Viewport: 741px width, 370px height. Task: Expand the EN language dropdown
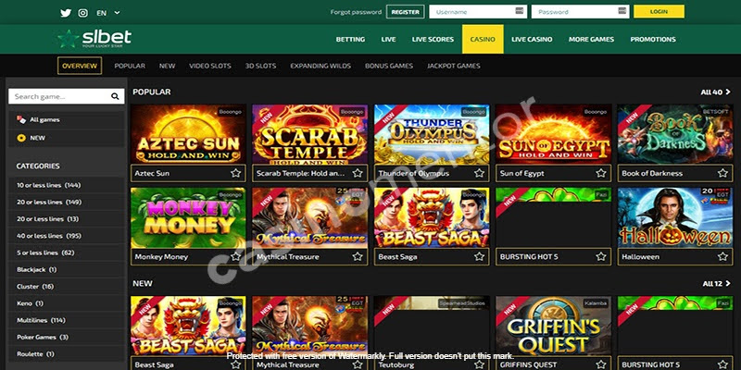[108, 13]
